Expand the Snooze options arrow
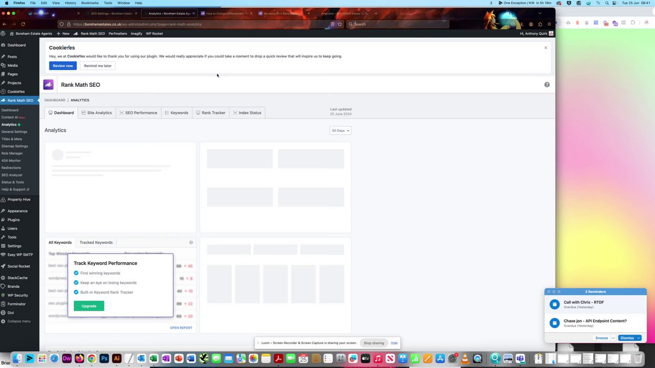 point(613,338)
